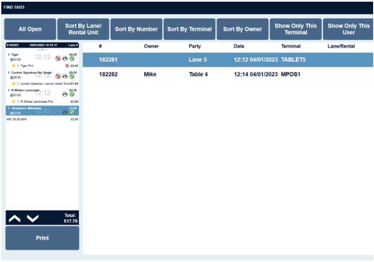
Task: Click the Party column header
Action: pos(195,46)
